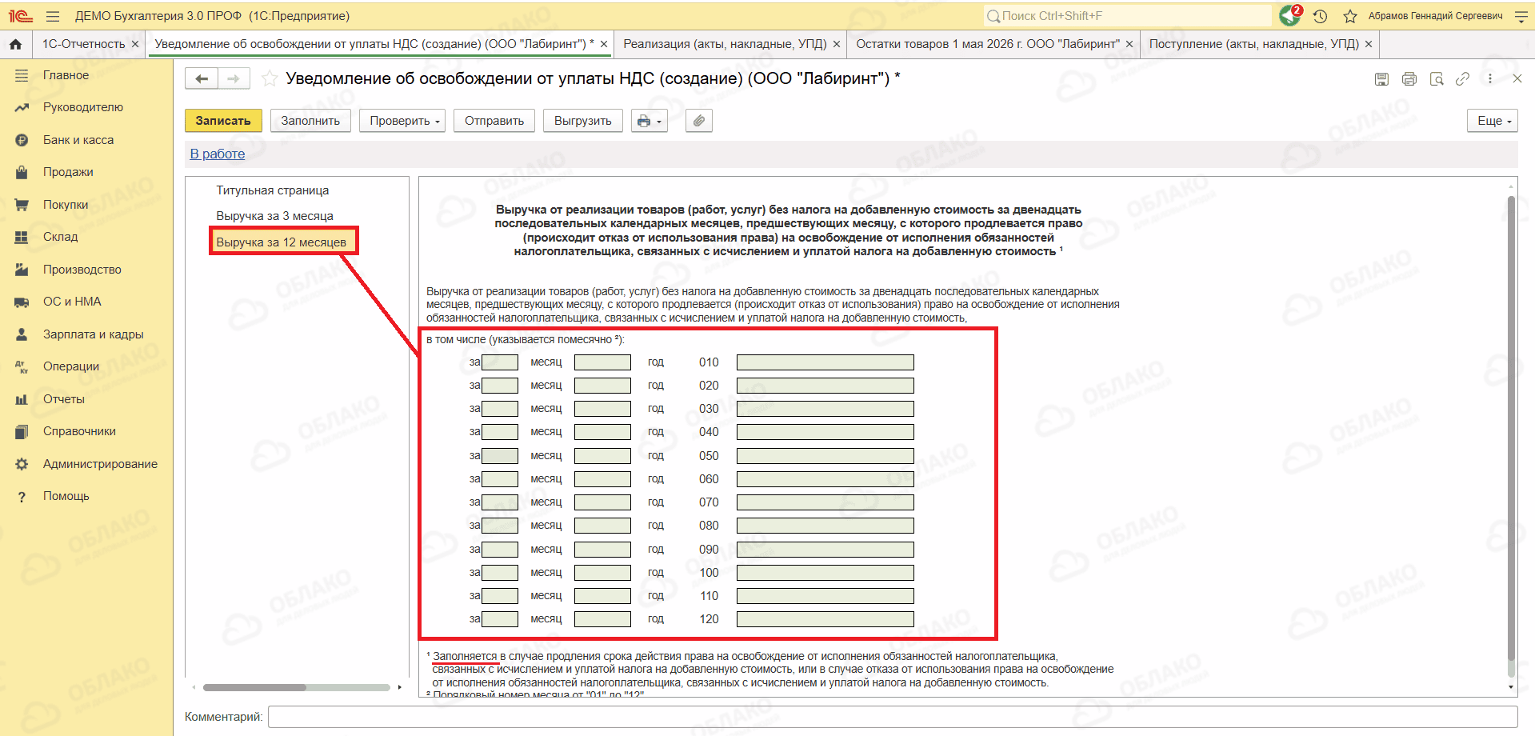
Task: Select Выручка за 12 месяцев section
Action: pyautogui.click(x=282, y=242)
